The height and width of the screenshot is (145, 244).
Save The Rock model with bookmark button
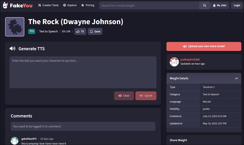click(95, 31)
